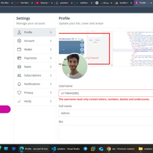This screenshot has height=153, width=153.
Task: Click the Full name input field
Action: (106, 113)
